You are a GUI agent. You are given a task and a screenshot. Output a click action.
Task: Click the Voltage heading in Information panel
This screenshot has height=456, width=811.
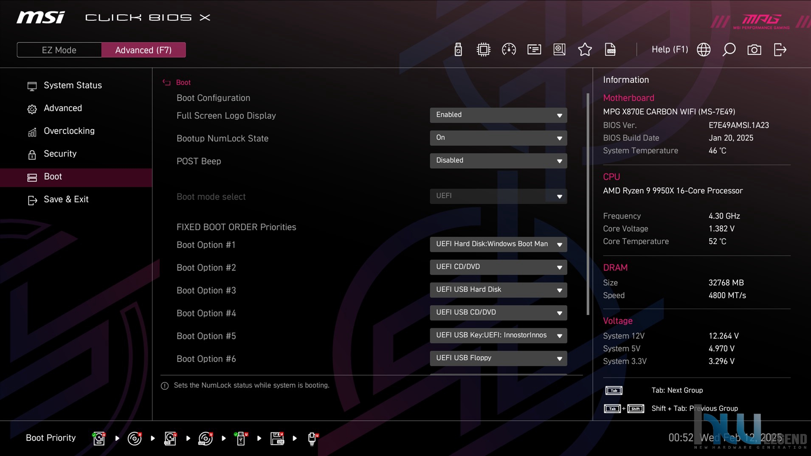pos(618,321)
